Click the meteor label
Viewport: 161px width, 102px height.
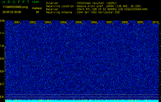[37, 8]
